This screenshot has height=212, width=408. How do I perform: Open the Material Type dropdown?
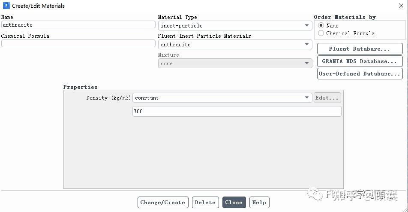click(235, 26)
